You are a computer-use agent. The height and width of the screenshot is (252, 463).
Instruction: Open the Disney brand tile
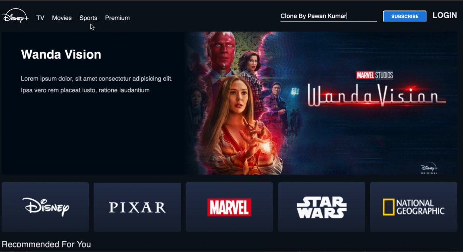click(x=45, y=207)
